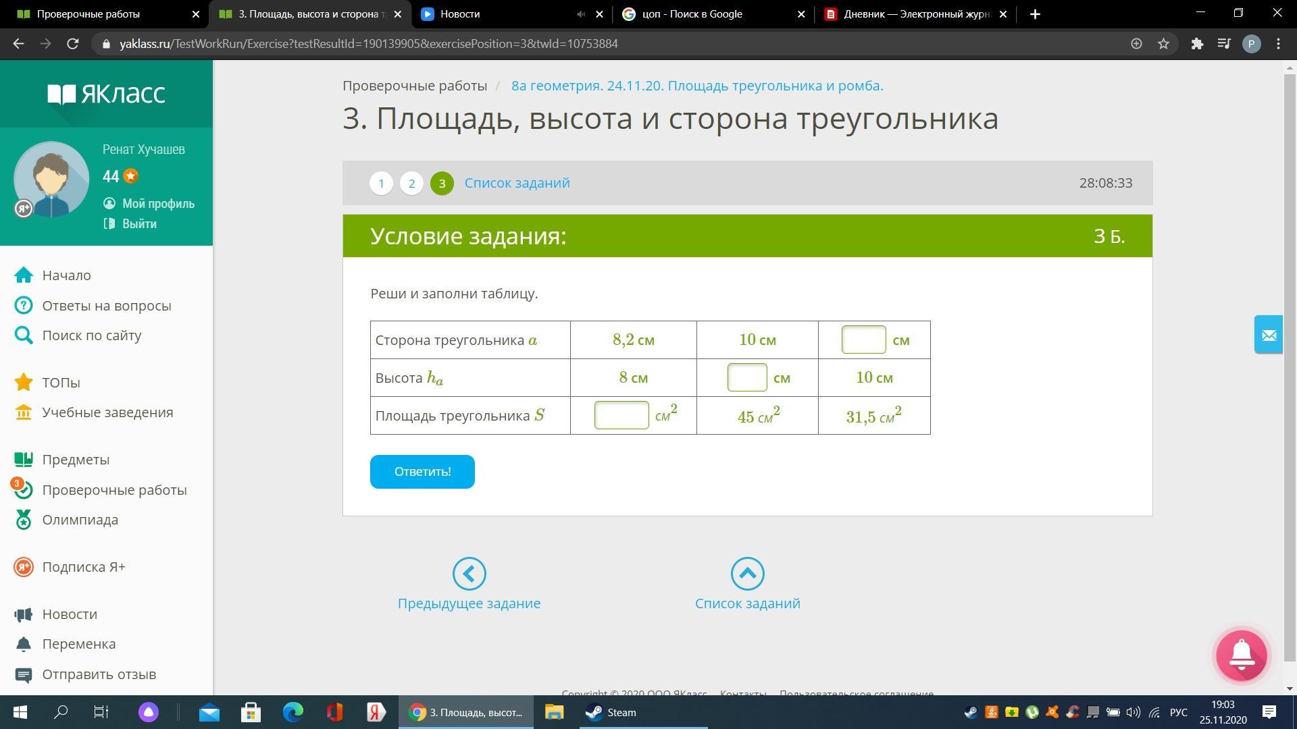Go to exercise number 2

coord(411,184)
